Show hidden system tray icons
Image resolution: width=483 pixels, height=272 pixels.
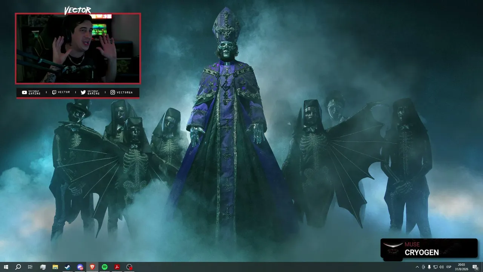[x=417, y=267]
